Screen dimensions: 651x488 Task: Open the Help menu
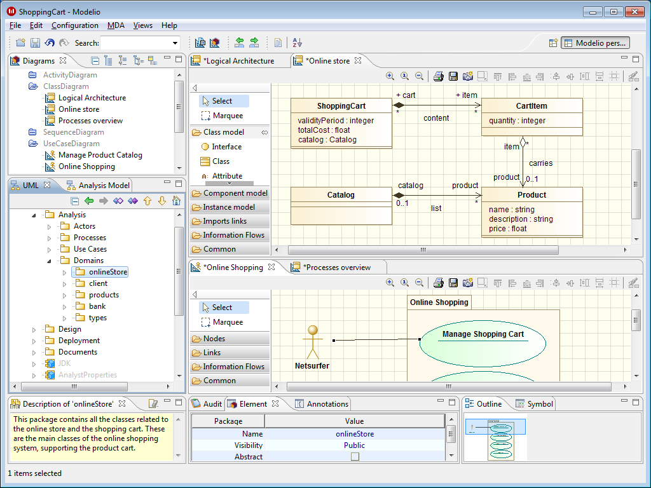[169, 25]
